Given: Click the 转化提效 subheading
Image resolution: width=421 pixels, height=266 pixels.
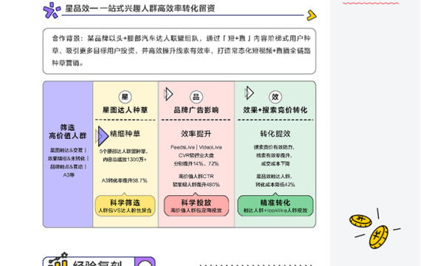Looking at the screenshot, I should pos(275,134).
